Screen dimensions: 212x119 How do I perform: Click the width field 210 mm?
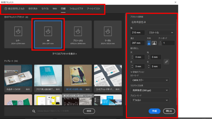click(x=138, y=33)
